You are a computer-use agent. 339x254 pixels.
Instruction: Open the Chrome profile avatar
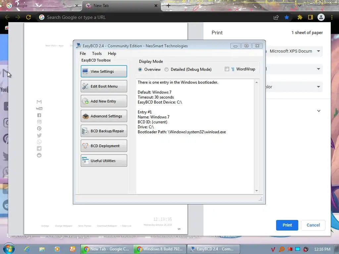pyautogui.click(x=321, y=17)
